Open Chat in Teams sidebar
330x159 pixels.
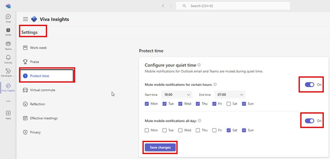(8, 18)
